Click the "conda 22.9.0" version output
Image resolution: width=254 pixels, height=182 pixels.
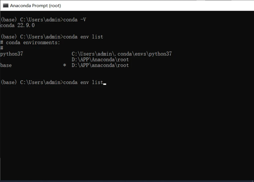17,25
